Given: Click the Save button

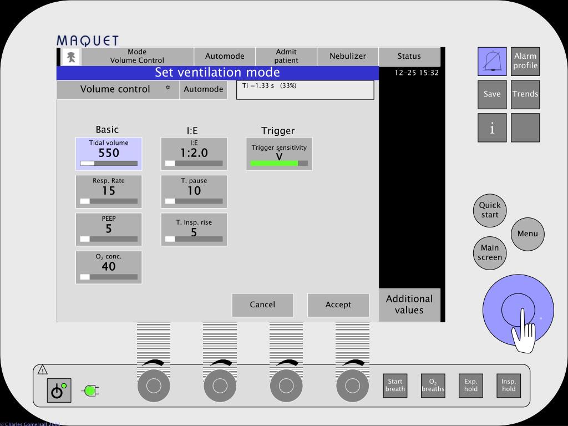Looking at the screenshot, I should [x=492, y=94].
